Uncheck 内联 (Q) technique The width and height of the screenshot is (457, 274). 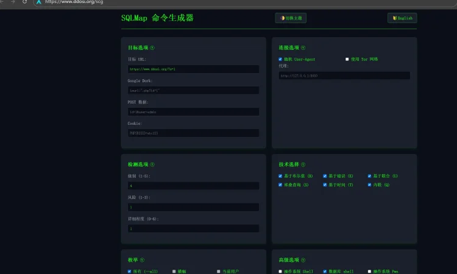[x=370, y=184]
